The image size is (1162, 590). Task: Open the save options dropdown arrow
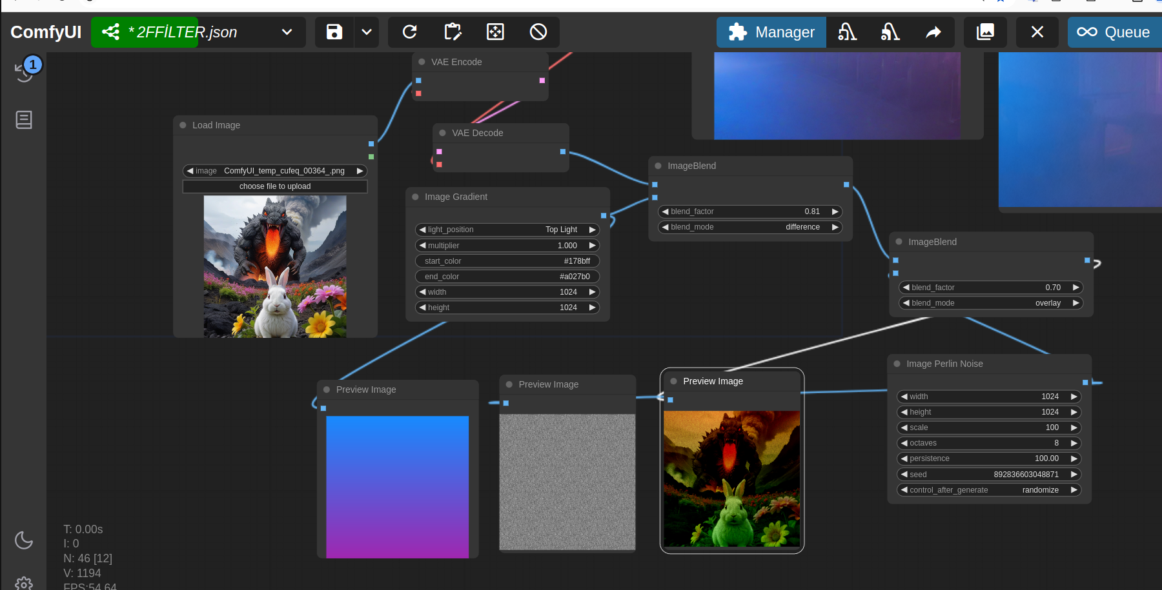pyautogui.click(x=367, y=32)
